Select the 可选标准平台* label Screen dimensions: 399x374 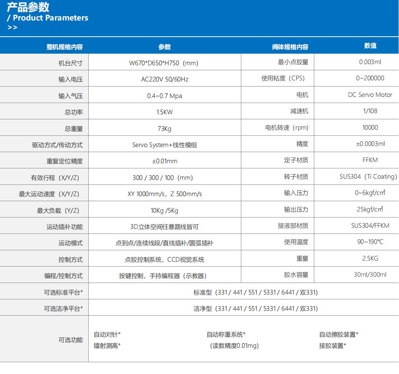click(x=63, y=292)
